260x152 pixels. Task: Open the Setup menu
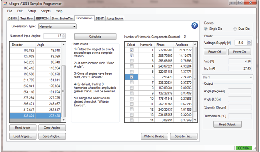point(32,11)
